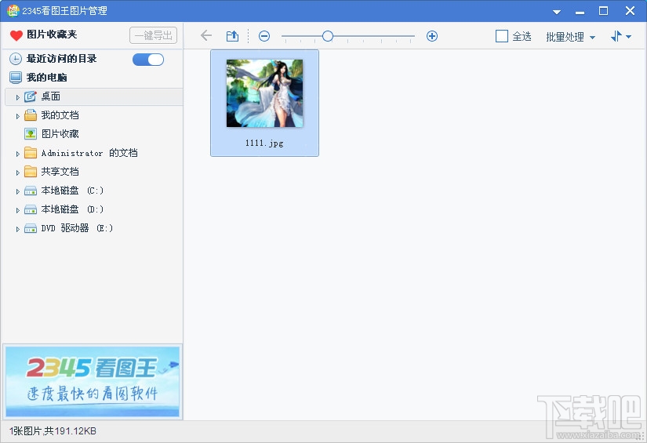647x443 pixels.
Task: Minimize the 2345看图王 window
Action: click(x=580, y=12)
